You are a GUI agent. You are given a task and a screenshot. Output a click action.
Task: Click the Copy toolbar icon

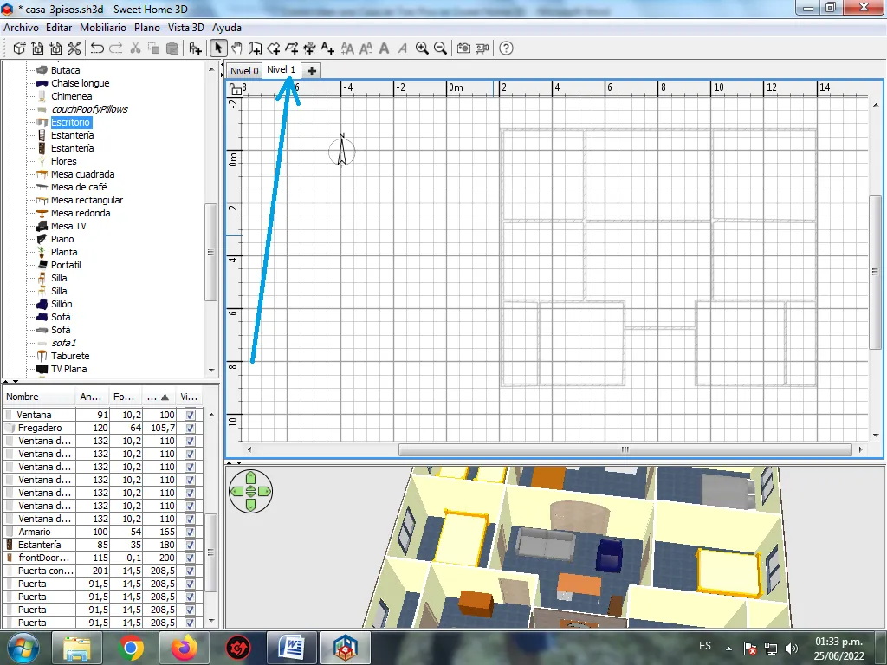[x=153, y=48]
